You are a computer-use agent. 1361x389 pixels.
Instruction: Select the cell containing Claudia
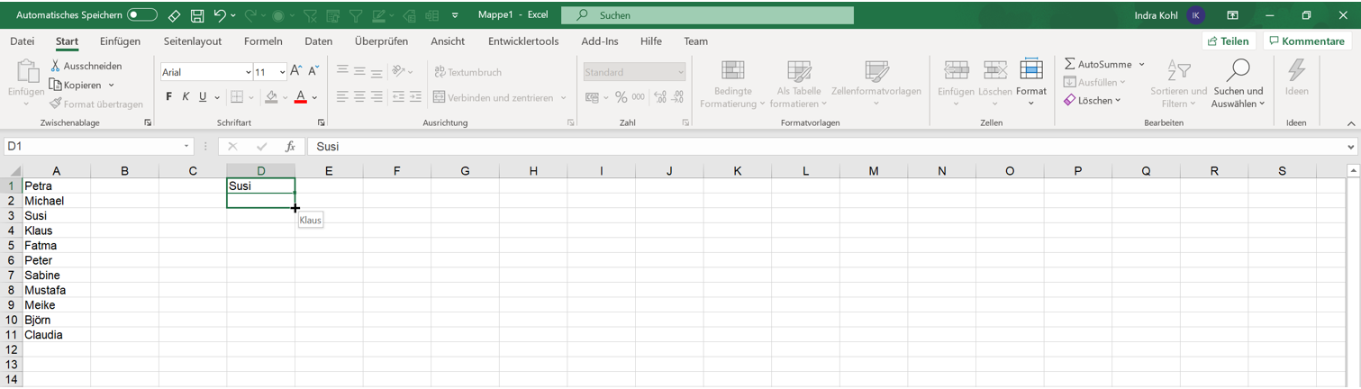56,335
